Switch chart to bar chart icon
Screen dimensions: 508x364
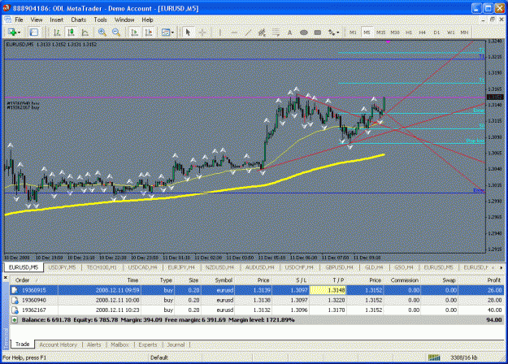click(x=57, y=32)
